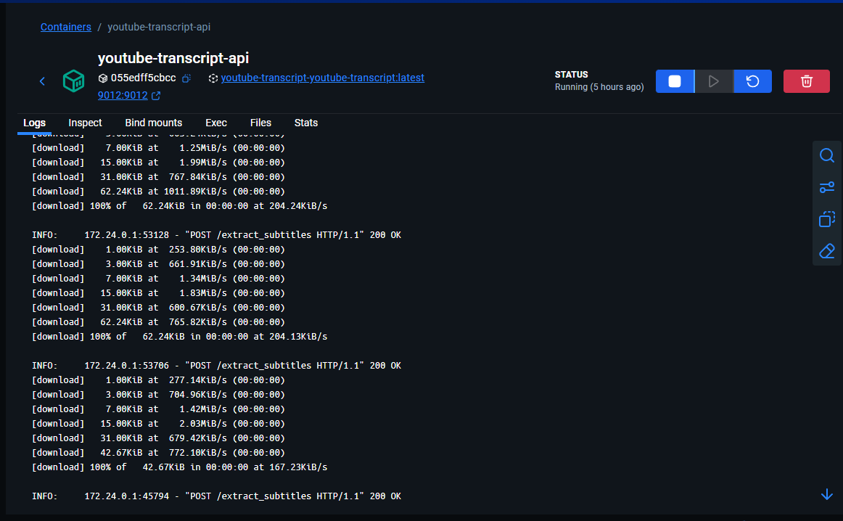Restart the container
The image size is (843, 521).
click(x=753, y=81)
